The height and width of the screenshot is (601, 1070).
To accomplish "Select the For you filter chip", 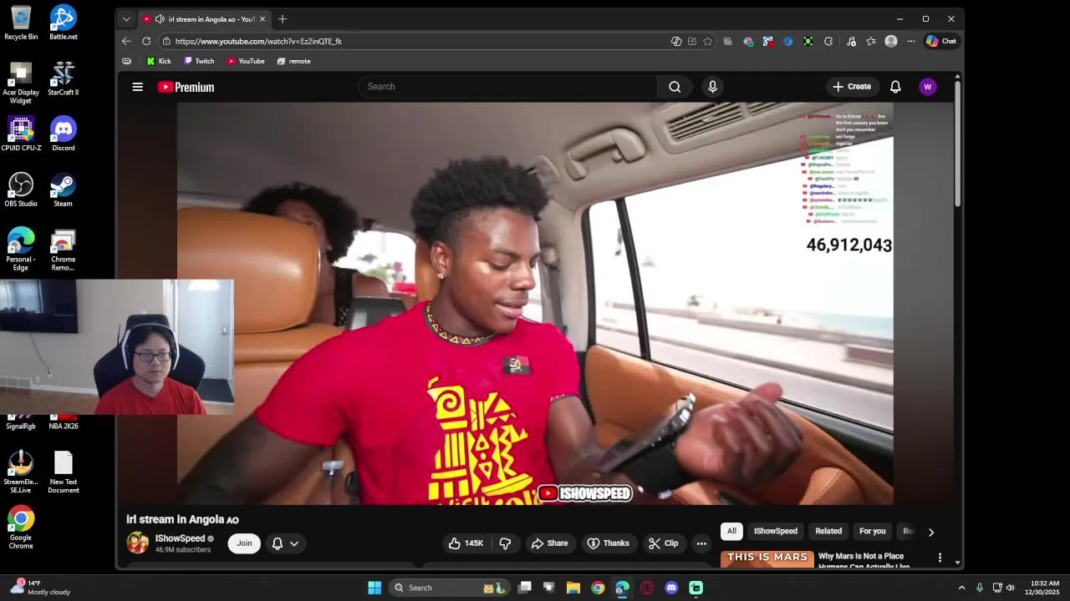I will pos(872,531).
